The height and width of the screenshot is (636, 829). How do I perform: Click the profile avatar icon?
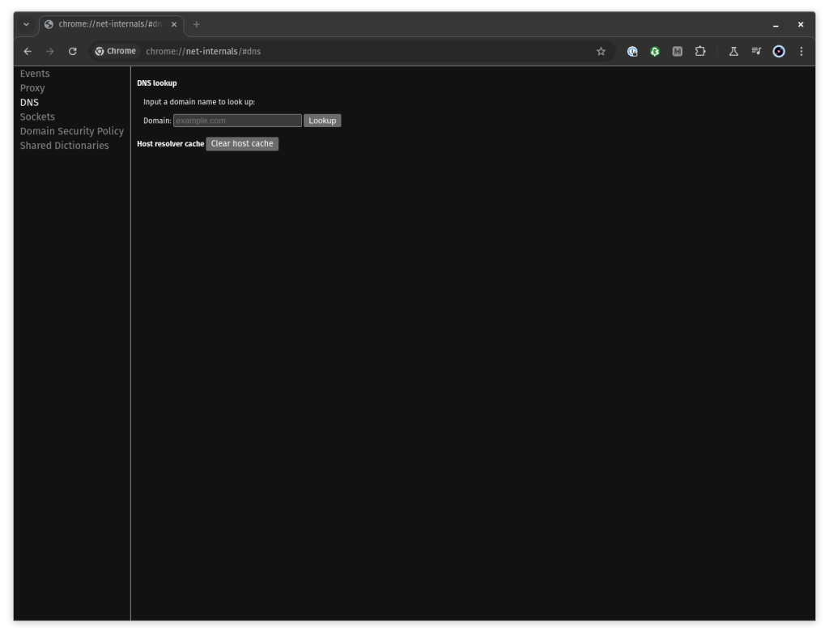point(779,51)
